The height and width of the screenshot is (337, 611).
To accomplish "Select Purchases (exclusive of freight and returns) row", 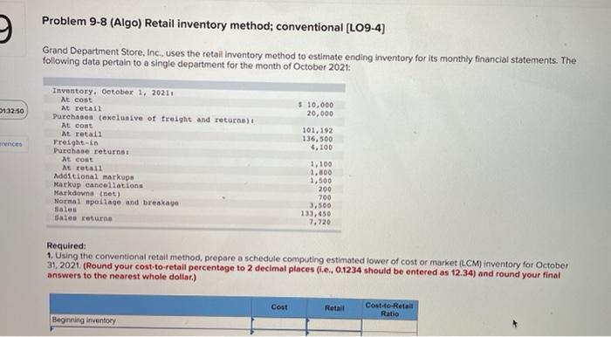I will click(x=154, y=119).
